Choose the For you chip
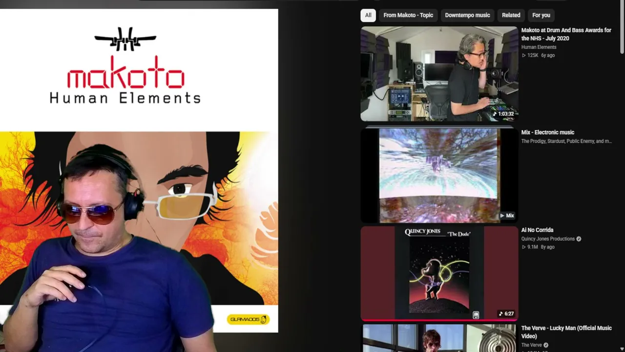Screen dimensions: 625x352 (x=541, y=15)
